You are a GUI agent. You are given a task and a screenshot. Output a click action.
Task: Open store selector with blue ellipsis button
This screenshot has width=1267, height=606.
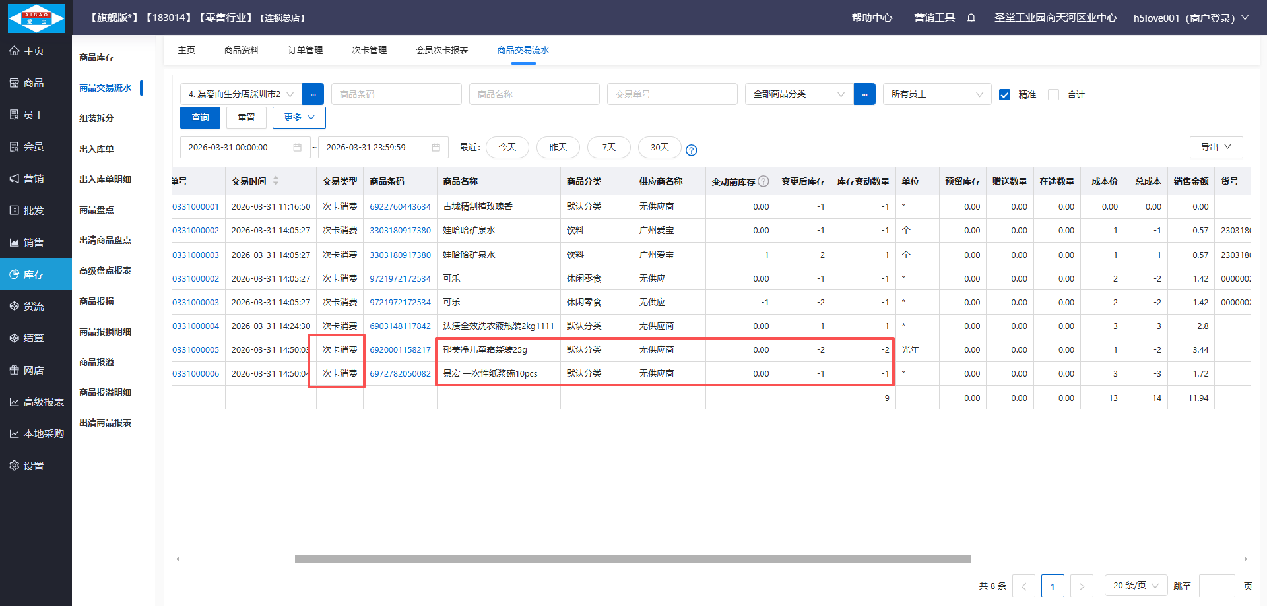[313, 94]
